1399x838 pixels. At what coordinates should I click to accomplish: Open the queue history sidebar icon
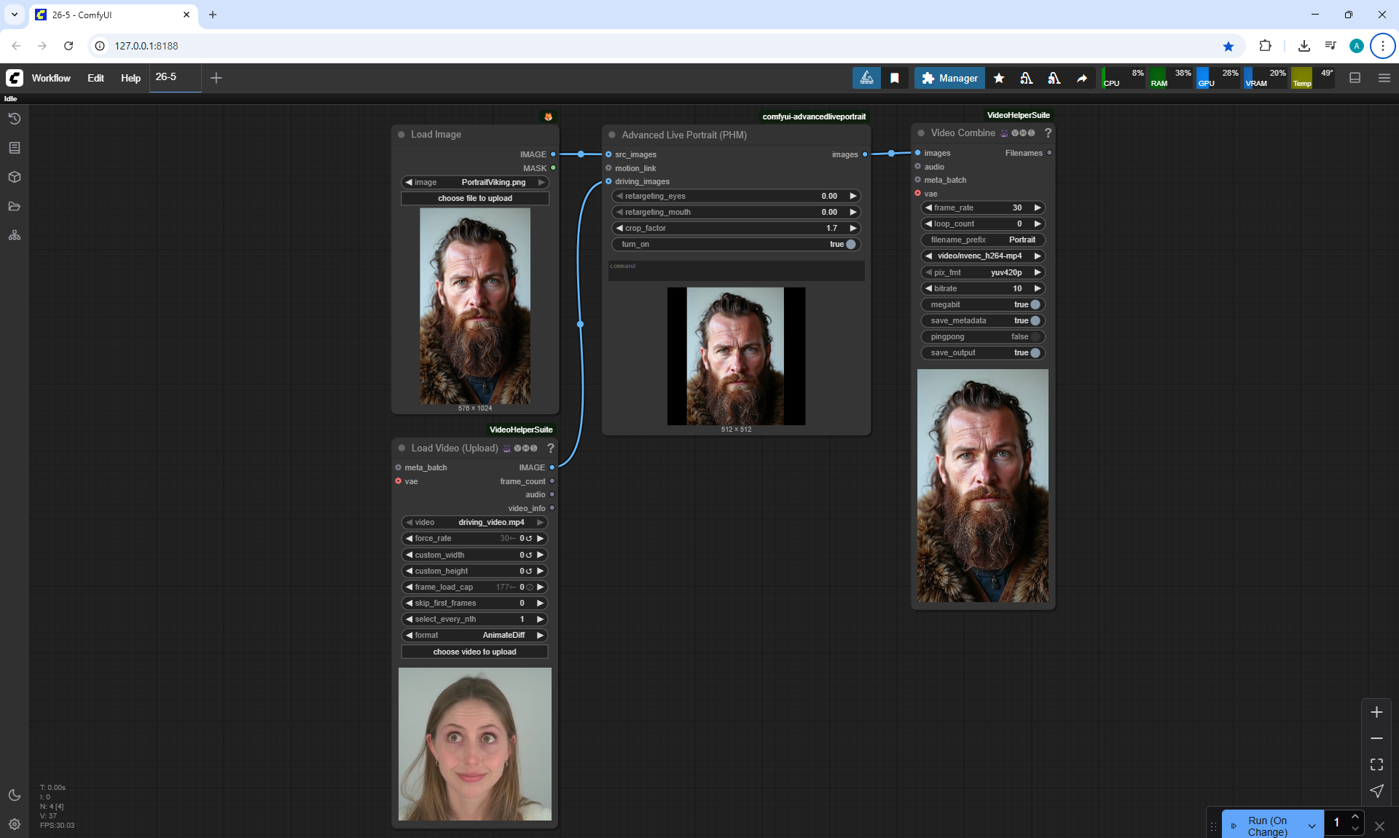tap(15, 119)
